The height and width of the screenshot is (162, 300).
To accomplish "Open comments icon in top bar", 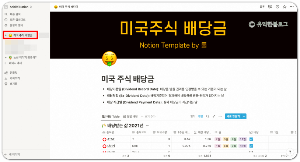I will (x=270, y=7).
